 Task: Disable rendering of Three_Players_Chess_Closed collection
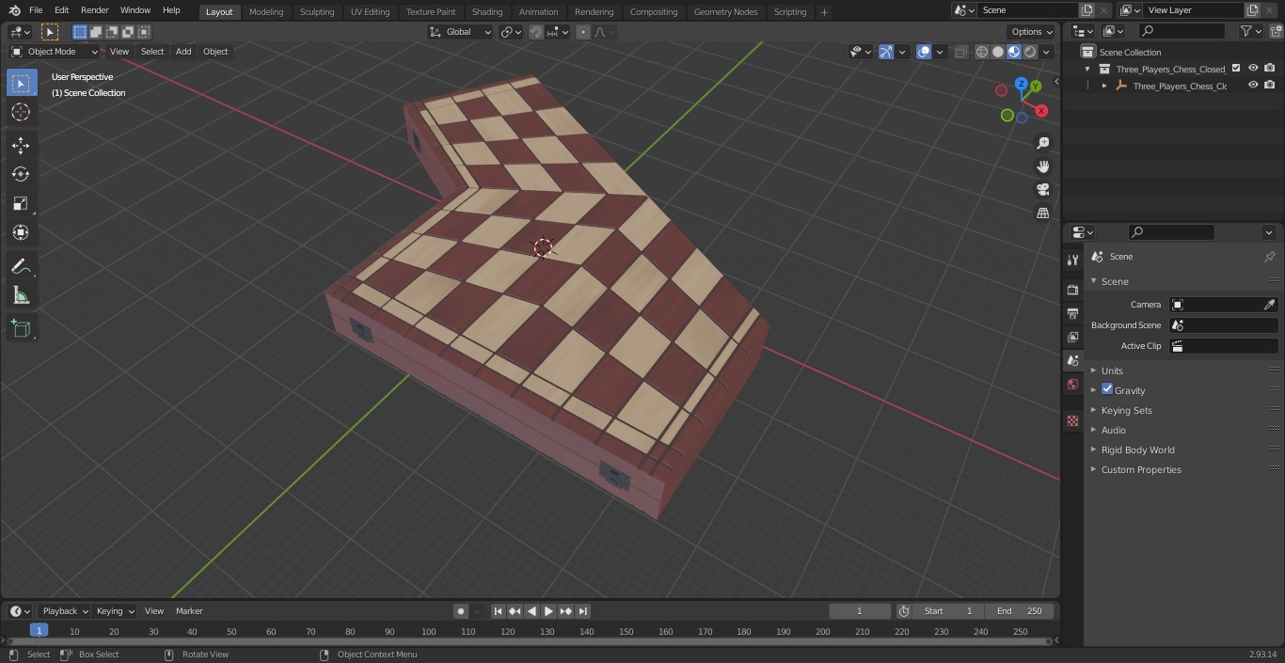click(1270, 68)
